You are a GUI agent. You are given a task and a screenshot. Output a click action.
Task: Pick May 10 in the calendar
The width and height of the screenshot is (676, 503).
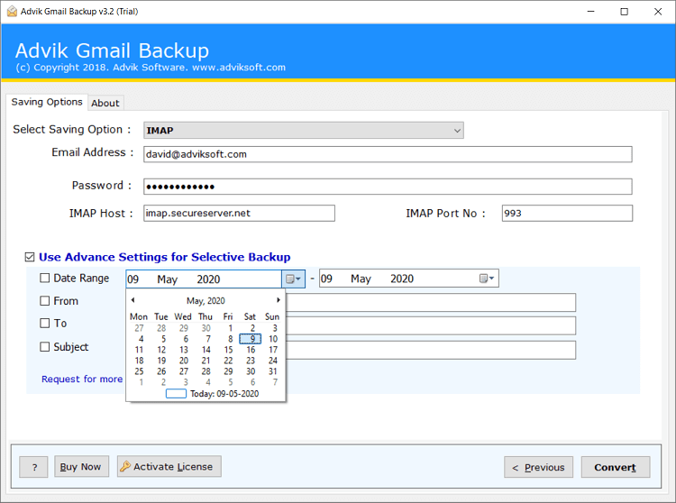click(x=273, y=339)
